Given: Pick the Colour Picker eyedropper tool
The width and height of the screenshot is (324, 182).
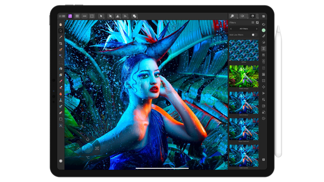Looking at the screenshot, I should coord(61,37).
